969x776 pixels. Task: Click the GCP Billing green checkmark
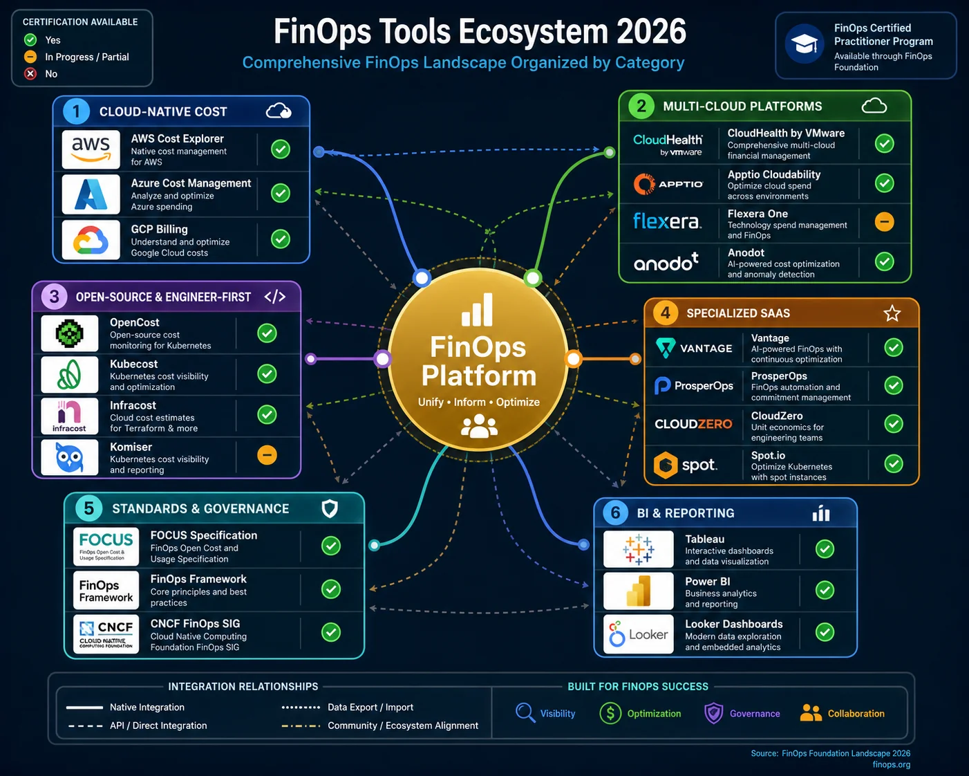pos(281,239)
